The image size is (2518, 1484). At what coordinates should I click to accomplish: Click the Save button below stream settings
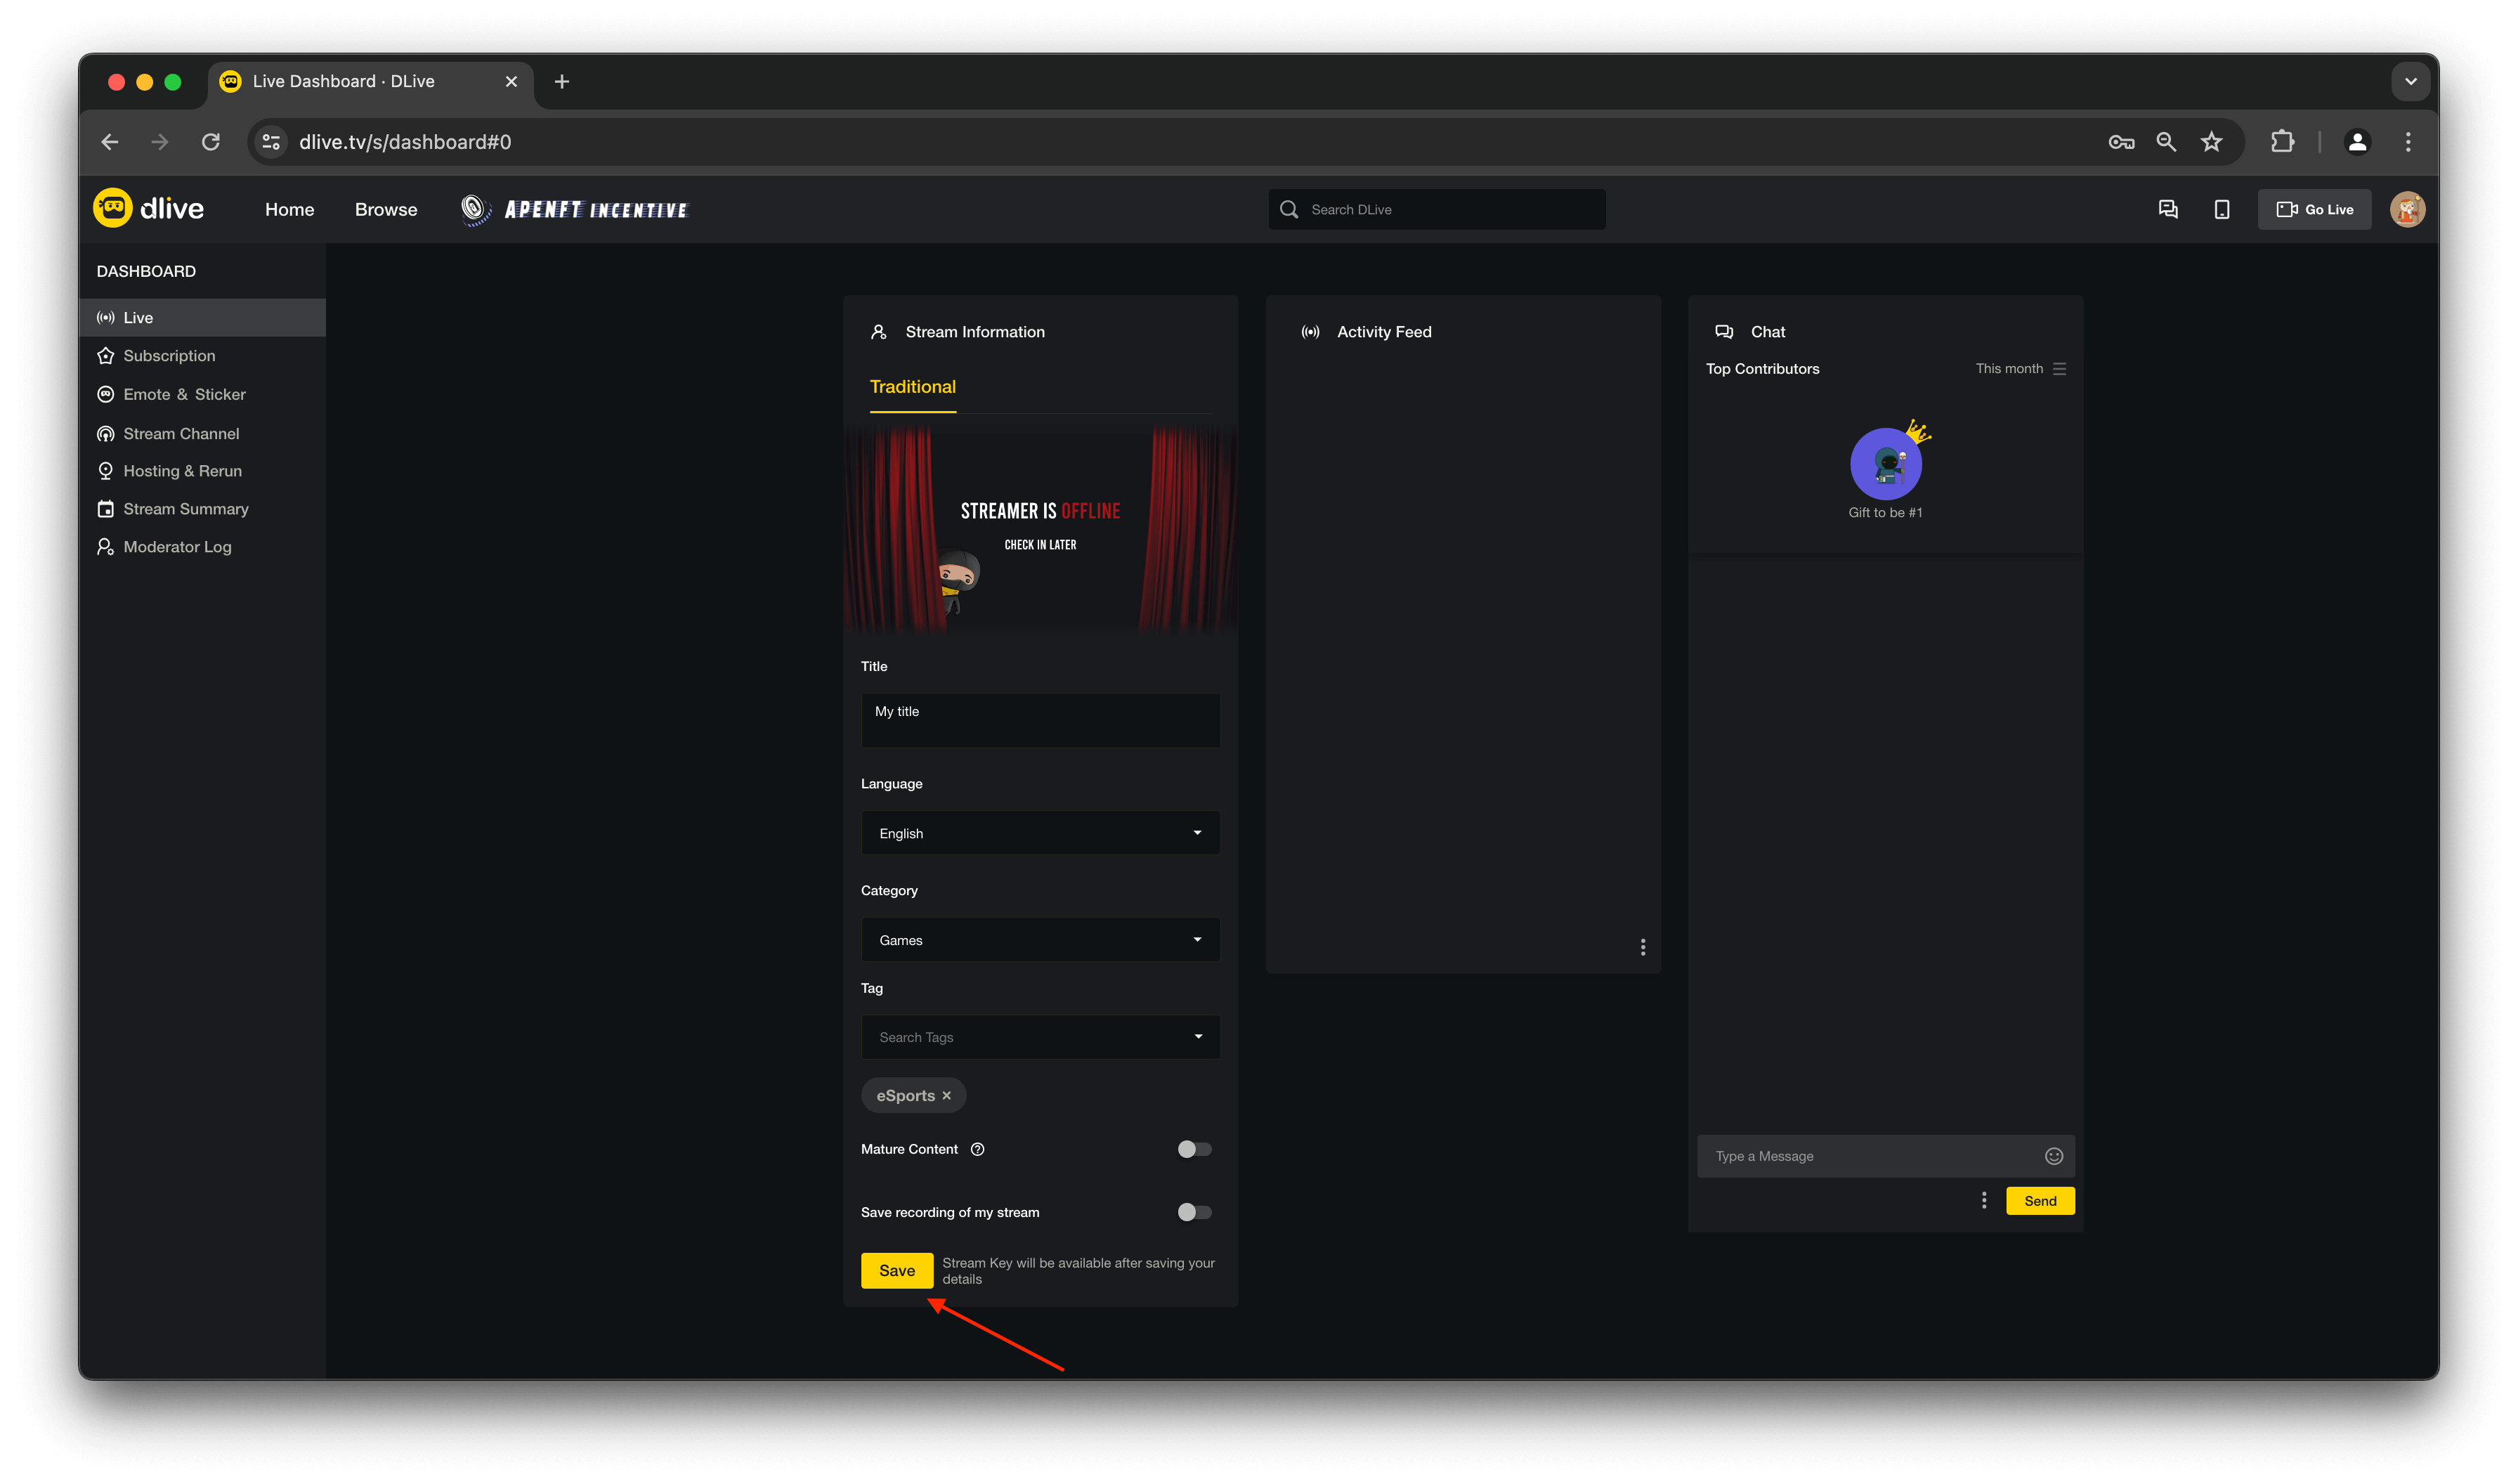pyautogui.click(x=896, y=1270)
